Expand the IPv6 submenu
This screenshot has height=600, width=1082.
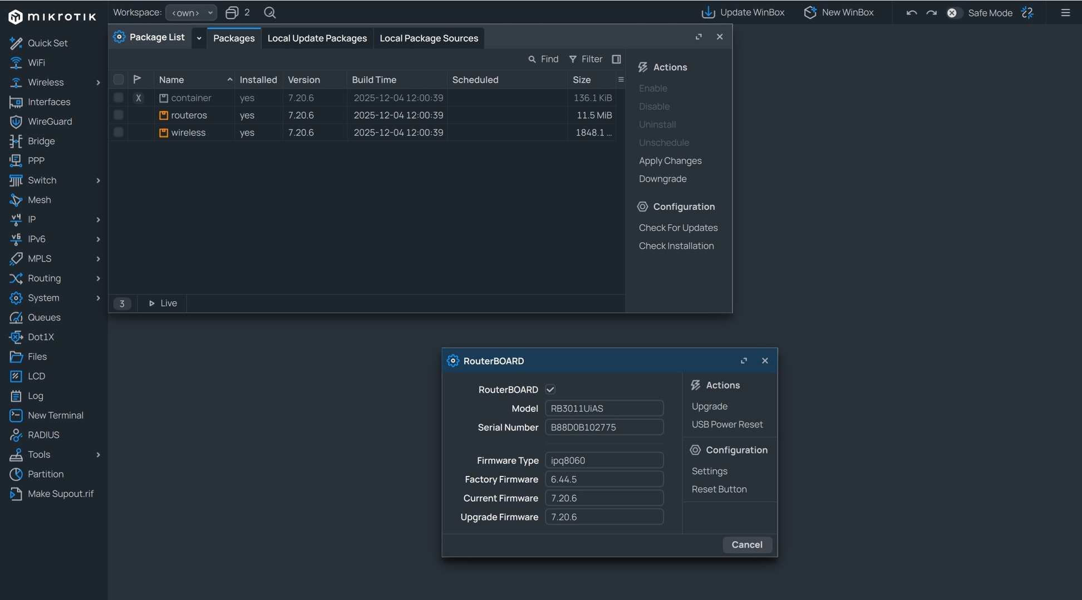point(98,239)
